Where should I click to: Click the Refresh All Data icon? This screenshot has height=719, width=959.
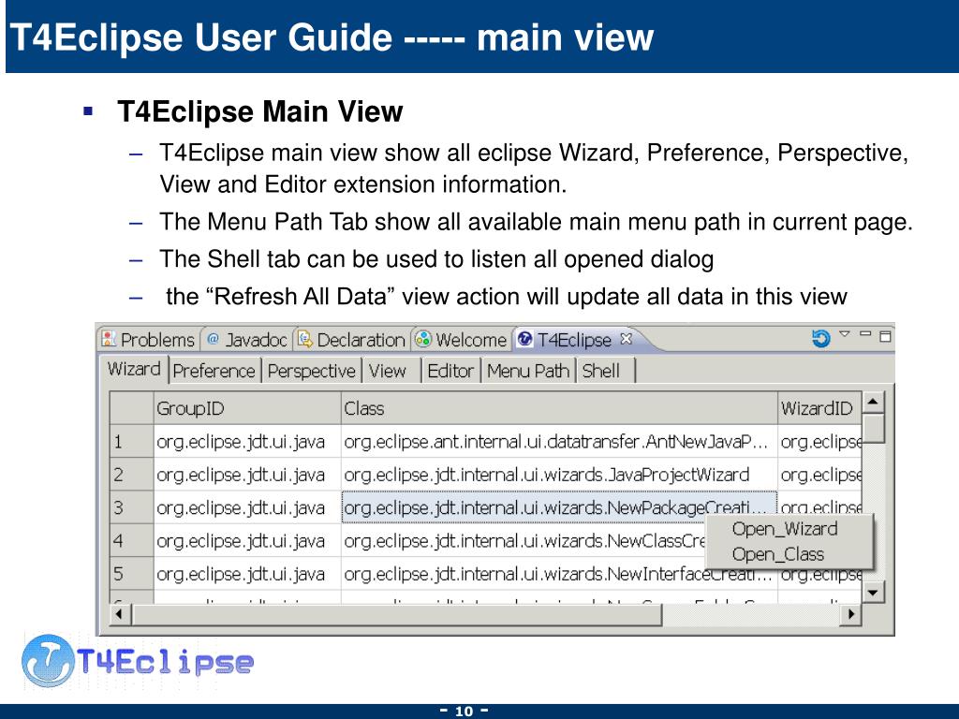[x=820, y=338]
